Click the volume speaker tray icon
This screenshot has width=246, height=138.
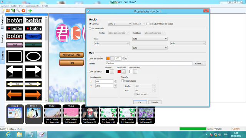click(219, 135)
